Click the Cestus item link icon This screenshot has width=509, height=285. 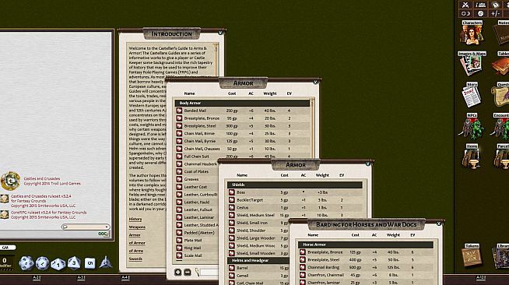click(x=231, y=207)
